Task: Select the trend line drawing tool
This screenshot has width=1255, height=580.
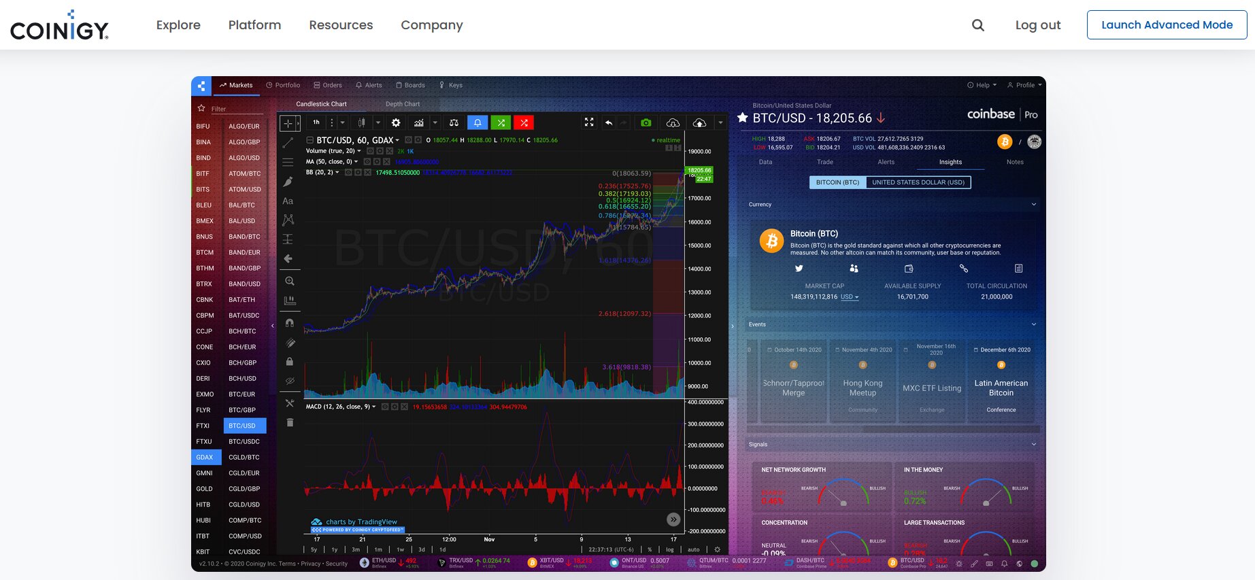Action: [288, 143]
